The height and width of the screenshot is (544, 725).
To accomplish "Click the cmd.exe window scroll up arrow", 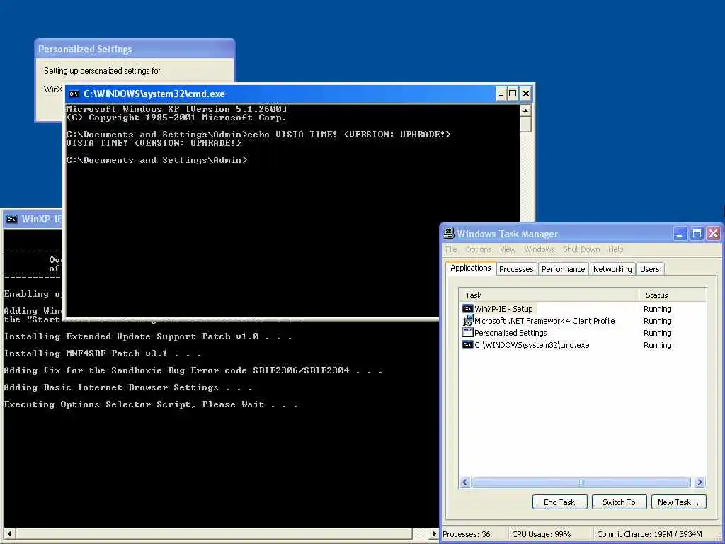I will coord(525,110).
